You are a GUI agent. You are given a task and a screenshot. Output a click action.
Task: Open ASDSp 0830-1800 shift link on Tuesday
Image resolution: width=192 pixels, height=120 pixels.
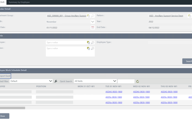point(114,102)
